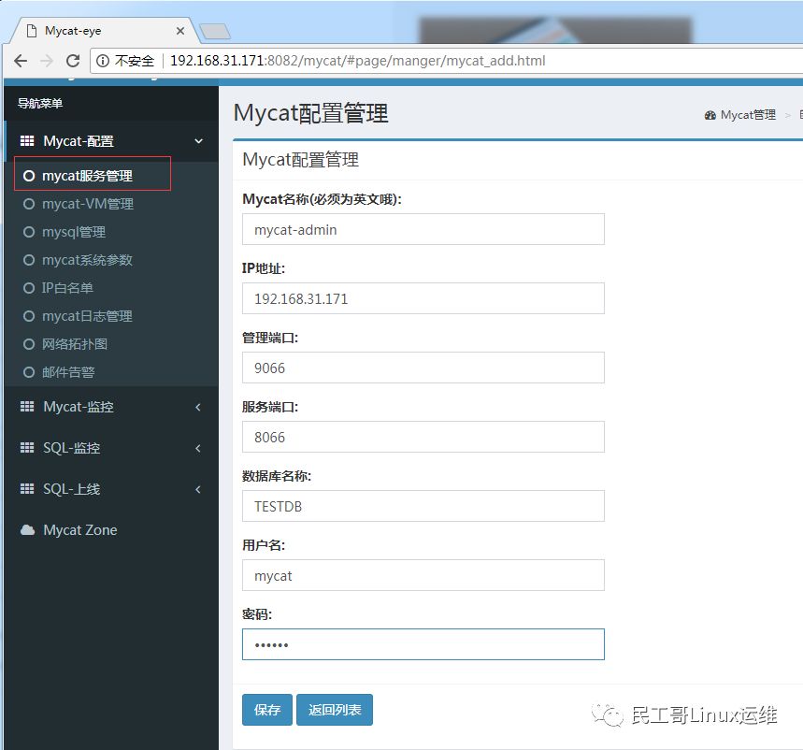Click the grid icon beside Mycat-监控
The image size is (803, 750).
click(x=26, y=407)
